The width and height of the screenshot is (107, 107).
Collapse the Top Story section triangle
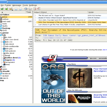67,64
